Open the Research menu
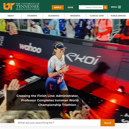The width and height of the screenshot is (129, 129). click(x=75, y=16)
